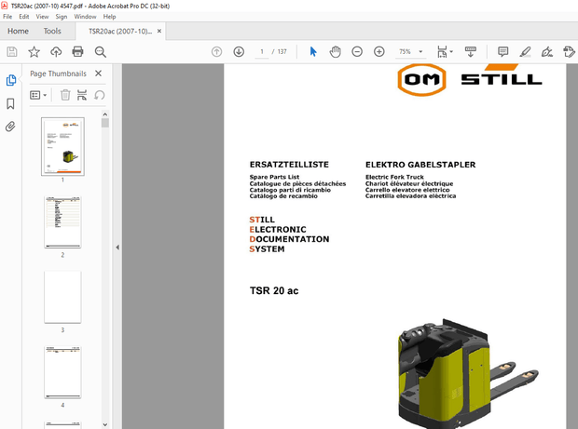Open the View menu

pos(42,17)
